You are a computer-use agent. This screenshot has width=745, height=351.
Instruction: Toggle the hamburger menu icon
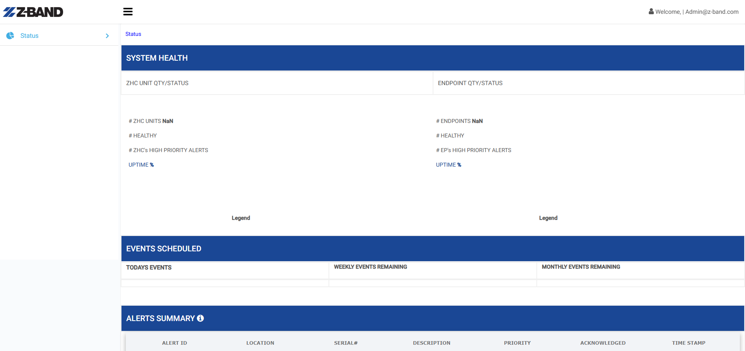[x=128, y=12]
